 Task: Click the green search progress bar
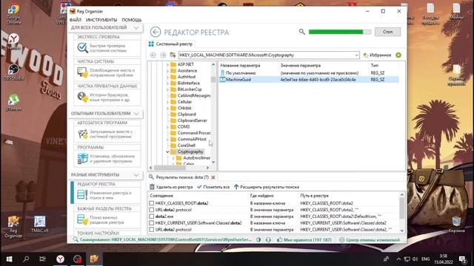tap(340, 32)
